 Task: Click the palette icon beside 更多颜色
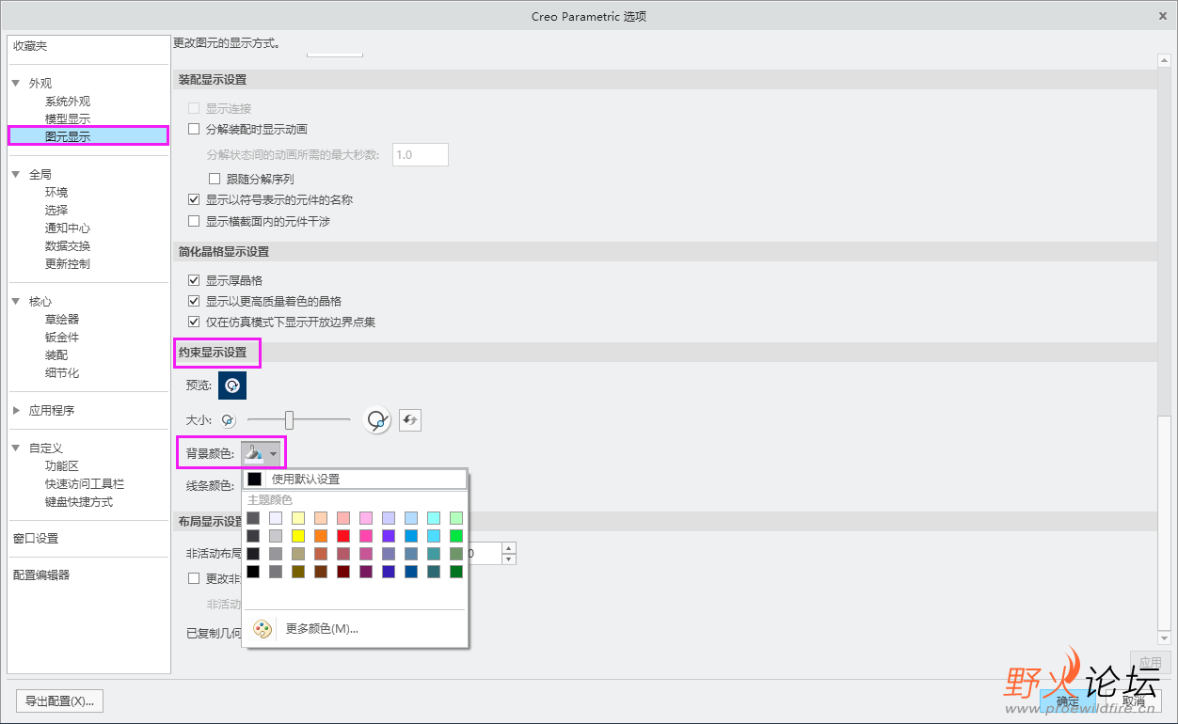click(263, 629)
